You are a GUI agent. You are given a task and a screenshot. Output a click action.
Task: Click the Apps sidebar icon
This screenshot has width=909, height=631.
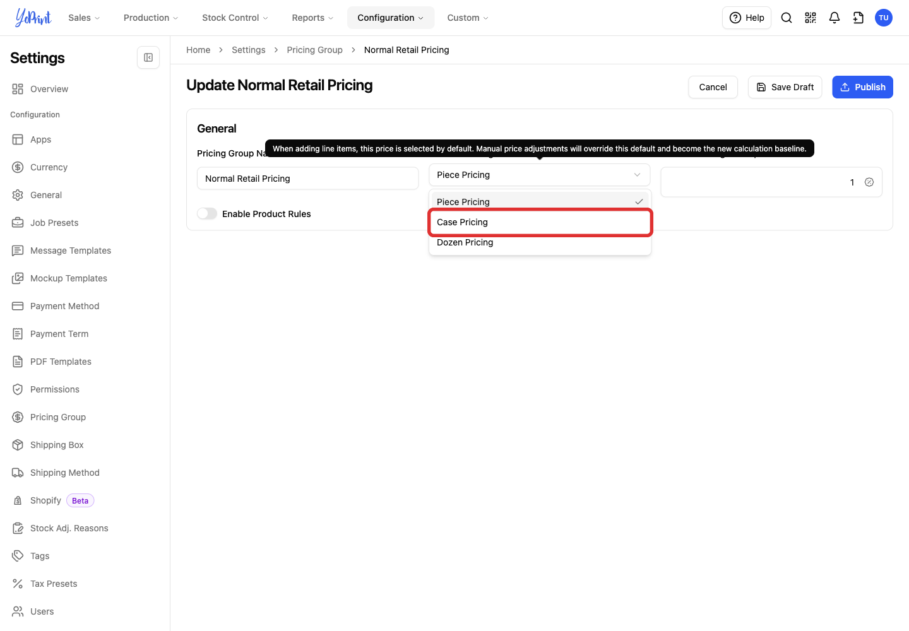click(x=18, y=139)
